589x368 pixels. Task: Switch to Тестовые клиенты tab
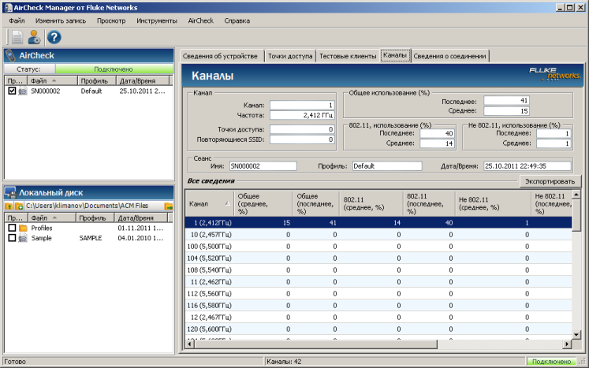[348, 56]
